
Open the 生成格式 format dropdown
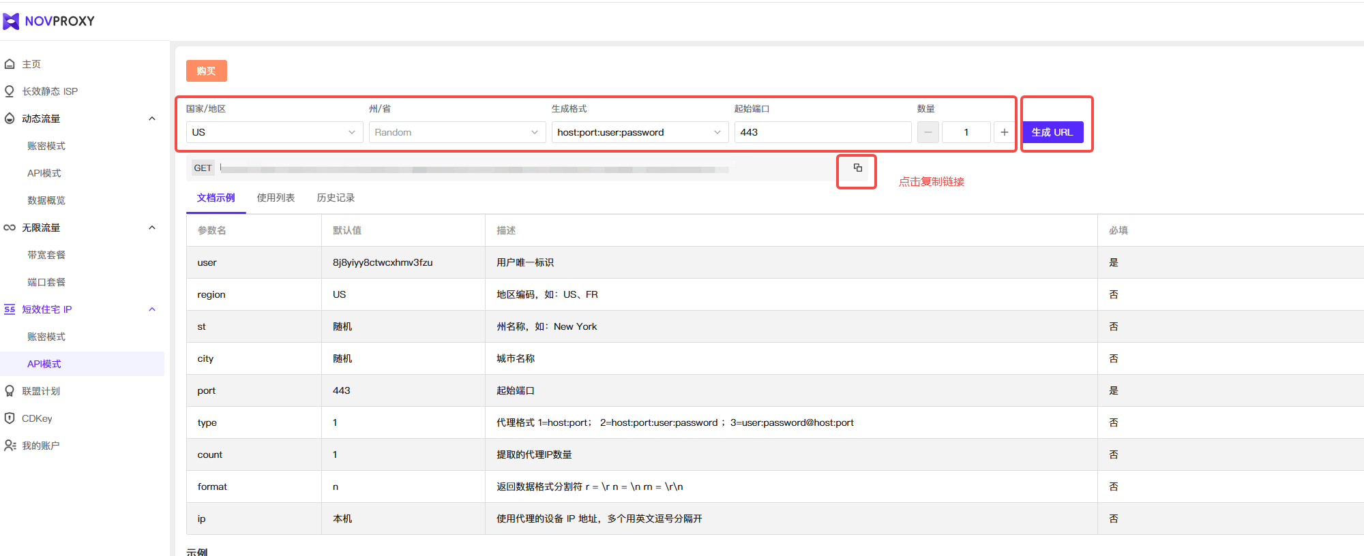tap(639, 132)
